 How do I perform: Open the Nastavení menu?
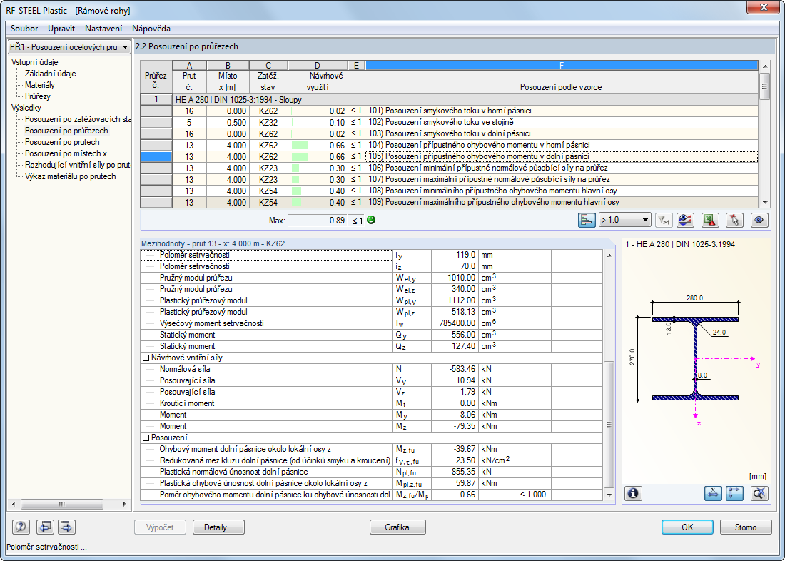point(103,29)
